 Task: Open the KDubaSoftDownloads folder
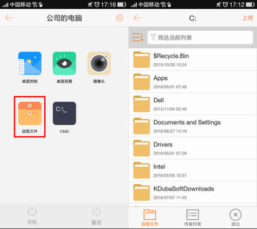[193, 192]
